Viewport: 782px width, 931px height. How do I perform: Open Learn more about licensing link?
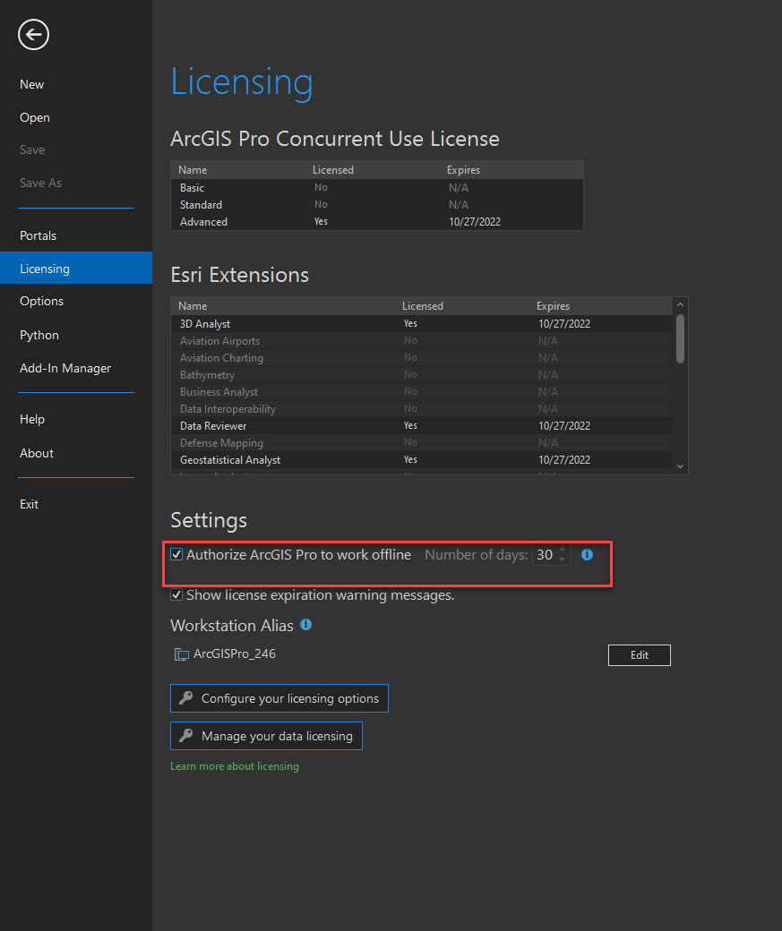(x=235, y=766)
